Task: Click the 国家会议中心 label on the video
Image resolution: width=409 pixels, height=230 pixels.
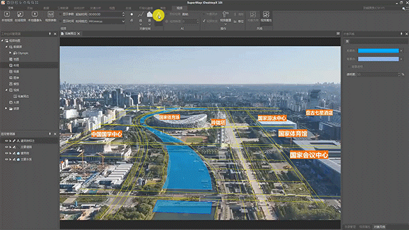Action: coord(309,155)
